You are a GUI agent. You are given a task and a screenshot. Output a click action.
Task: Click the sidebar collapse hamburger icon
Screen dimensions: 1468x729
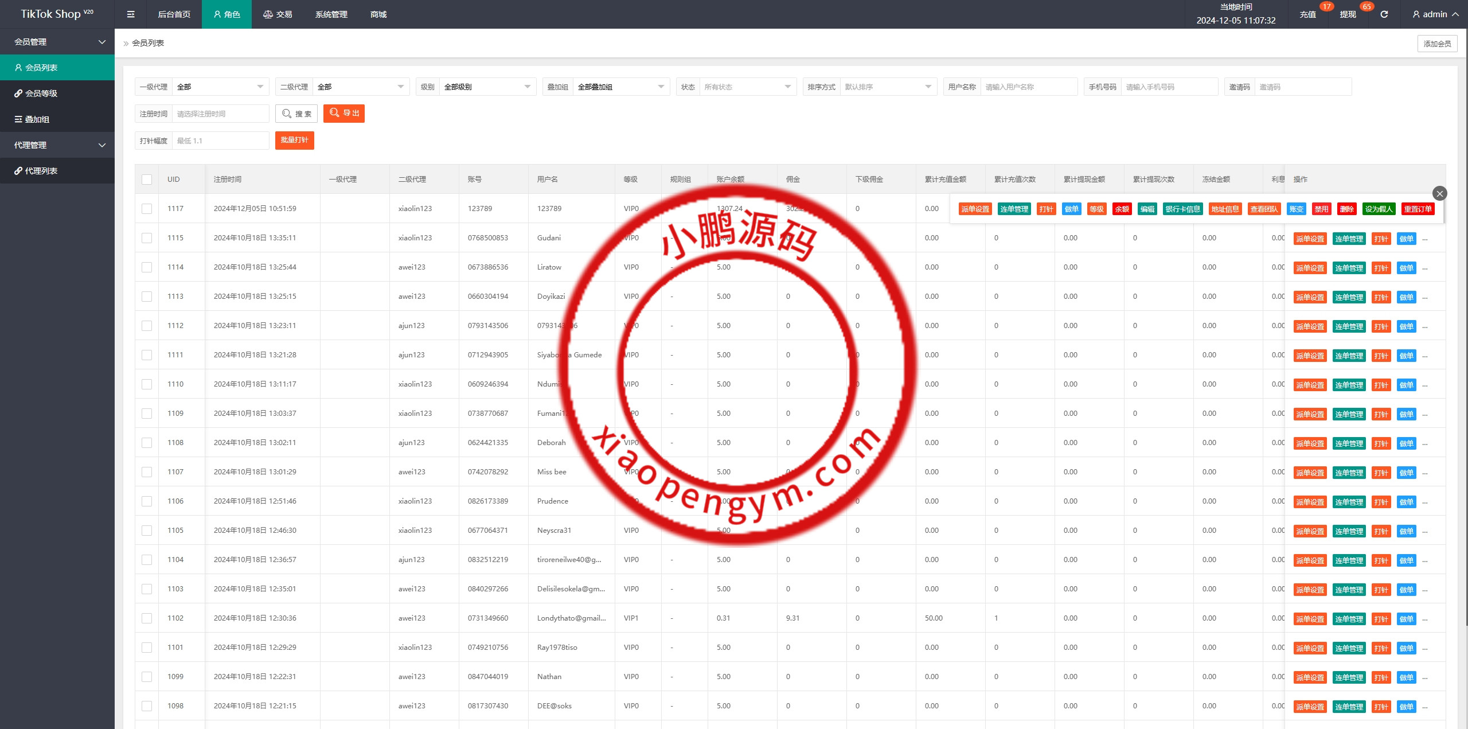point(131,14)
